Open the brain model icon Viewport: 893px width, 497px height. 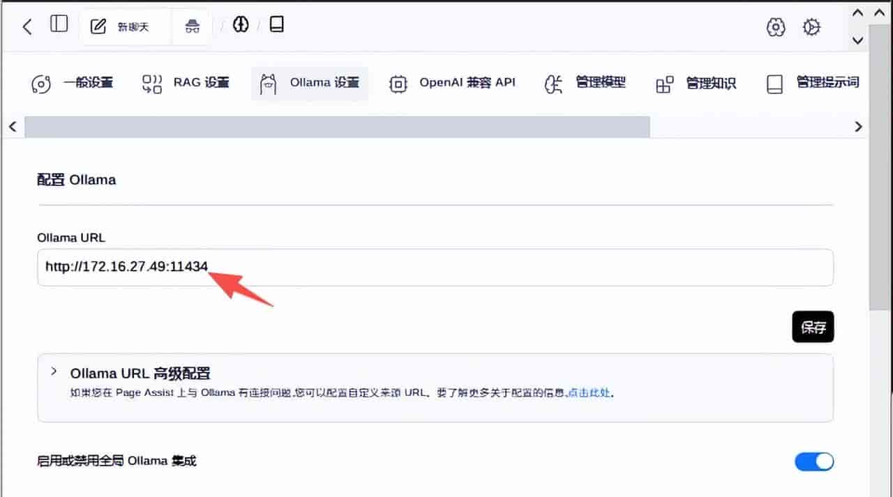(x=241, y=25)
